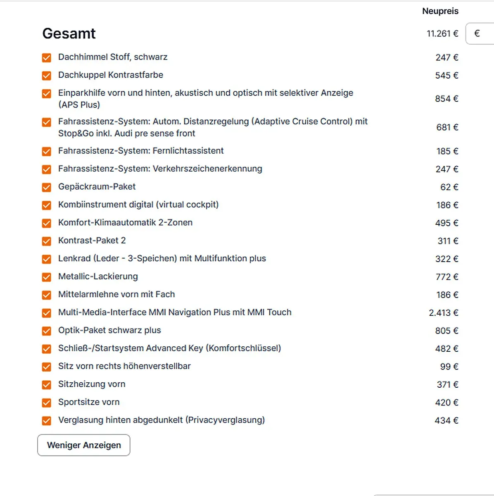Uncheck Gepäckraum-Paket
494x496 pixels.
click(47, 187)
